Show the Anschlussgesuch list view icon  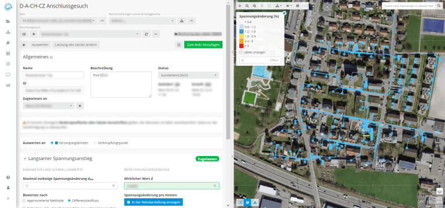tap(24, 34)
